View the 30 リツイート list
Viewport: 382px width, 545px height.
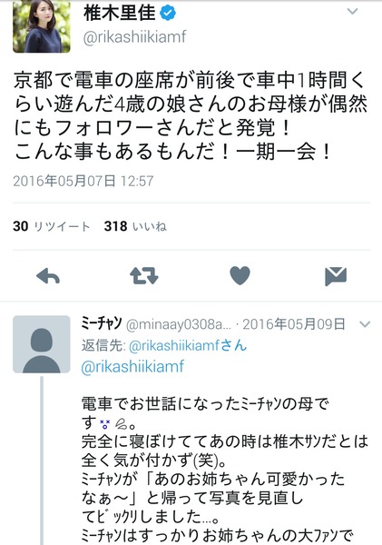click(x=52, y=226)
